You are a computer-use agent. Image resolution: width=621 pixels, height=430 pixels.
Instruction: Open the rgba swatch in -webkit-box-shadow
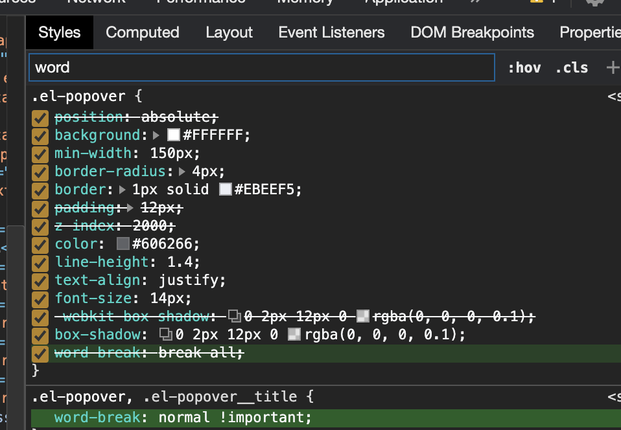click(363, 316)
